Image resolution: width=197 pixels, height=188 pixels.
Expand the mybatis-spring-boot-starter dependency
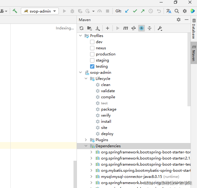[x=92, y=171]
